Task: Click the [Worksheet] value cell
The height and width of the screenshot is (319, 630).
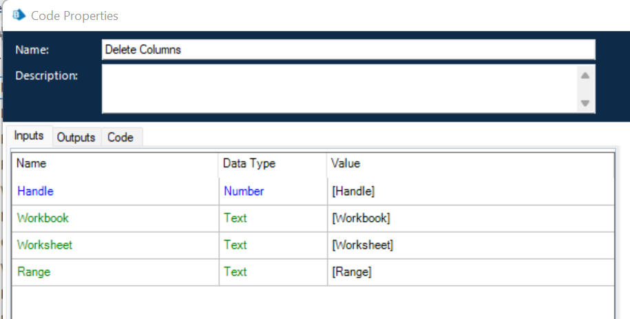Action: pyautogui.click(x=471, y=245)
